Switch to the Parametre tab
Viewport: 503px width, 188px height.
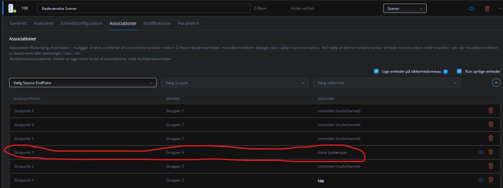click(188, 23)
